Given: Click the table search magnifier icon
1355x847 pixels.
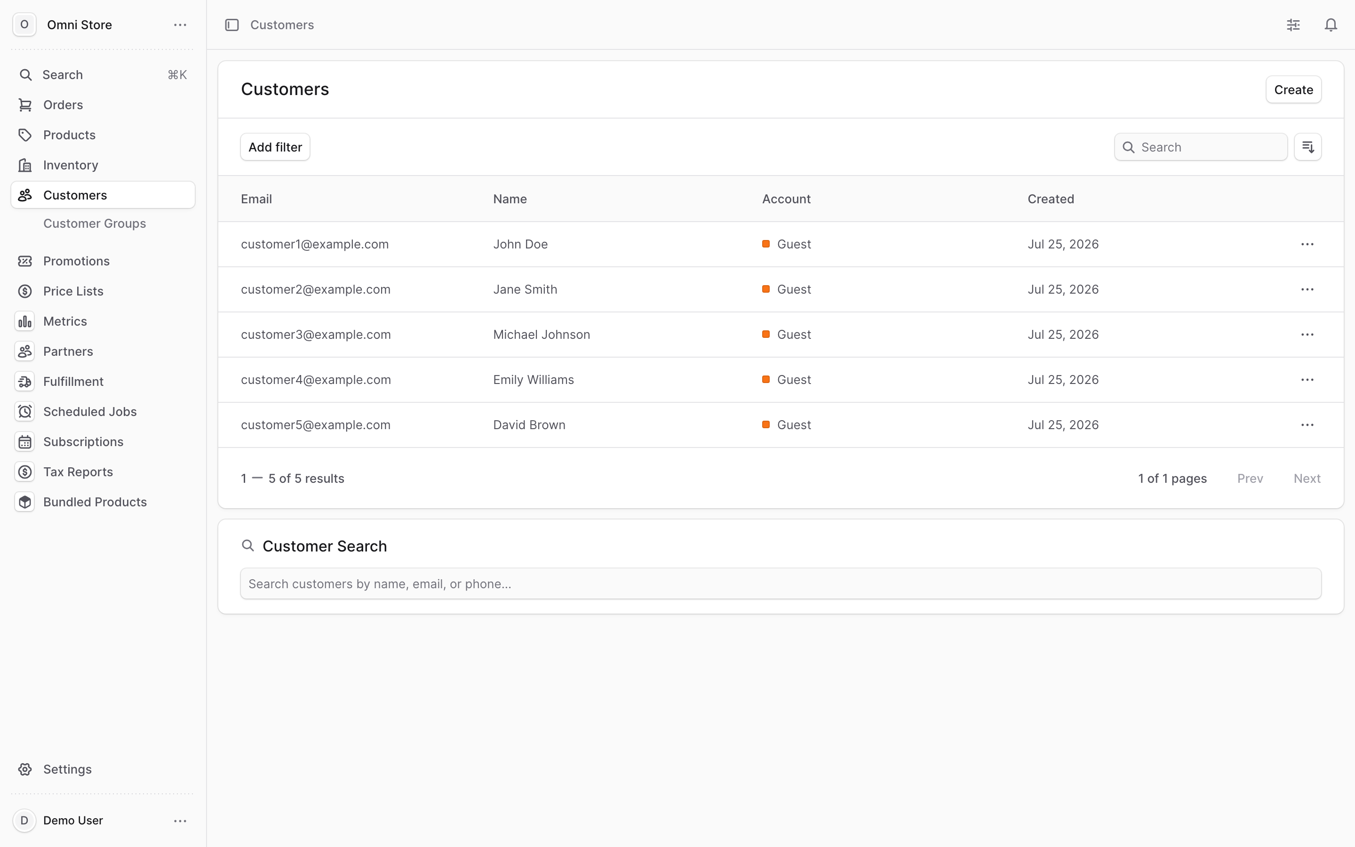Looking at the screenshot, I should click(1129, 147).
